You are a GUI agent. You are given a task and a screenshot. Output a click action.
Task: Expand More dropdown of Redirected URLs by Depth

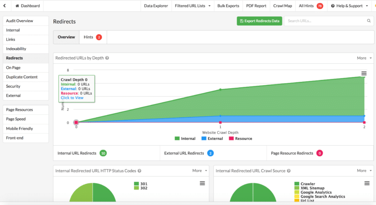(364, 58)
